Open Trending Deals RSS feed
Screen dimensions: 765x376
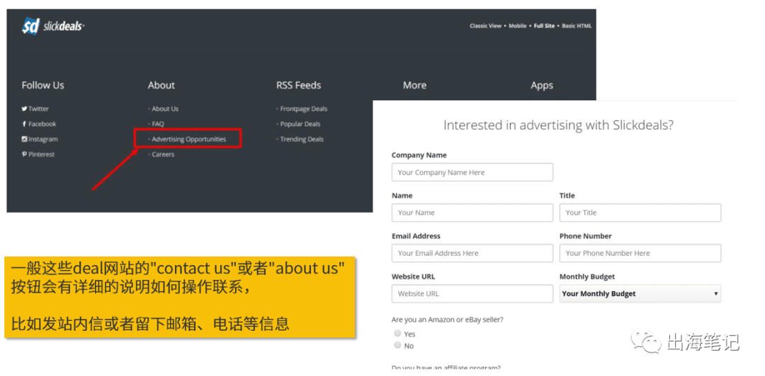click(x=302, y=139)
